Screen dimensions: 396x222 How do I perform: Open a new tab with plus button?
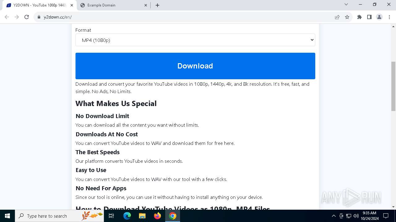(x=157, y=5)
